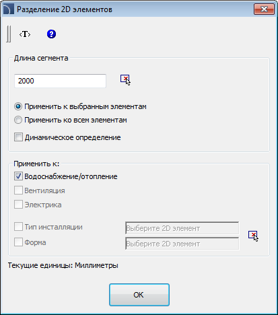278x315 pixels.
Task: Close the 'Разделение 2D элементов' dialog
Action: pyautogui.click(x=264, y=9)
